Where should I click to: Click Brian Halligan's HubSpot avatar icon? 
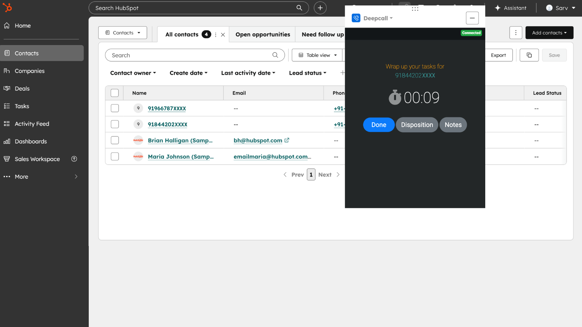[138, 140]
